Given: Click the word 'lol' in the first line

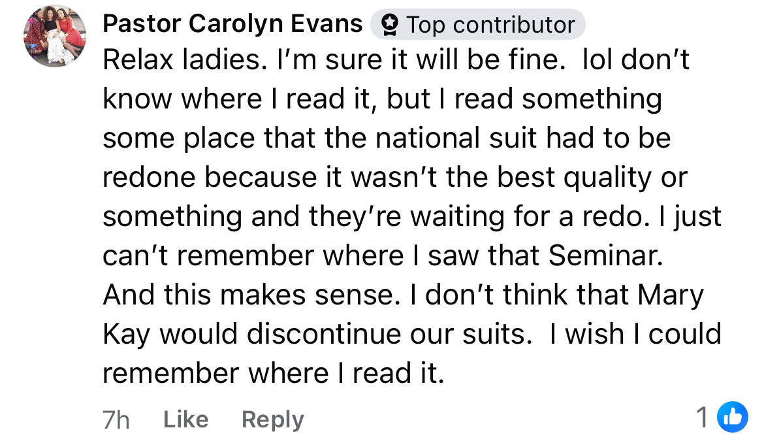Looking at the screenshot, I should (x=598, y=60).
